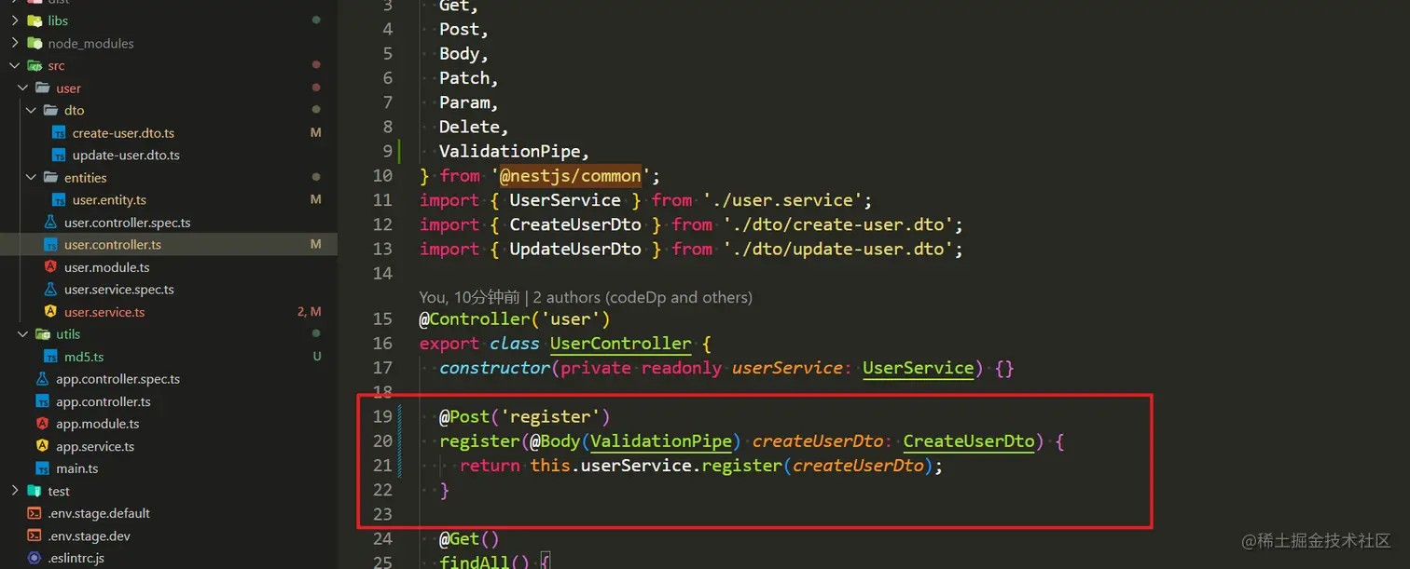Click flask icon of app.controller.spec.ts
Image resolution: width=1410 pixels, height=569 pixels.
point(42,379)
